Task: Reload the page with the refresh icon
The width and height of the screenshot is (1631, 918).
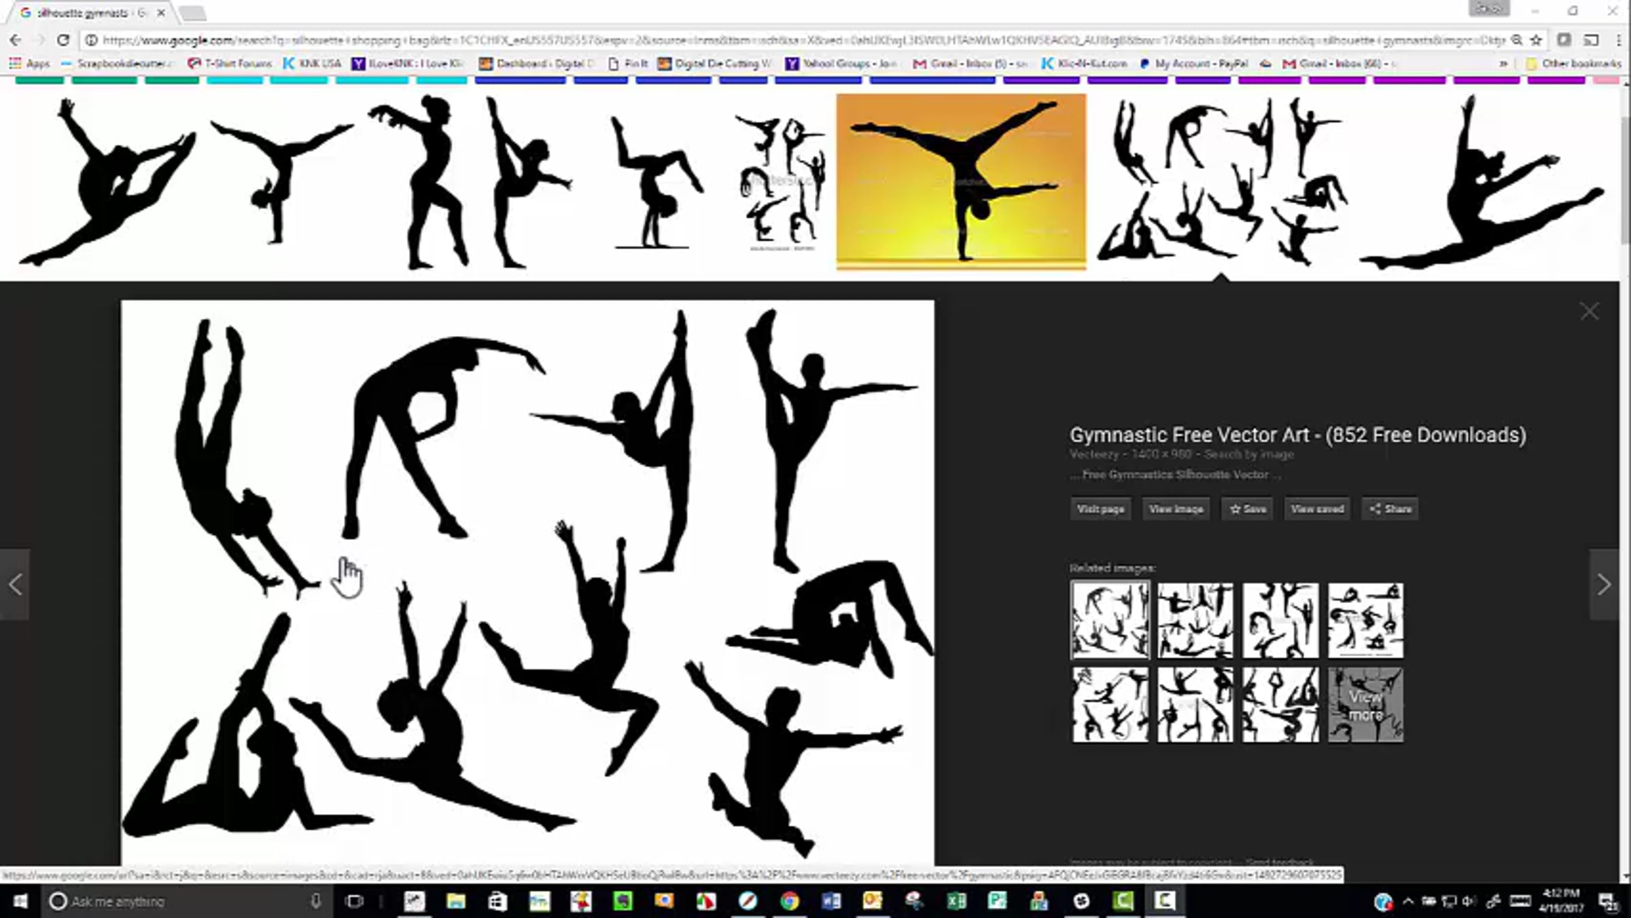Action: pos(63,40)
